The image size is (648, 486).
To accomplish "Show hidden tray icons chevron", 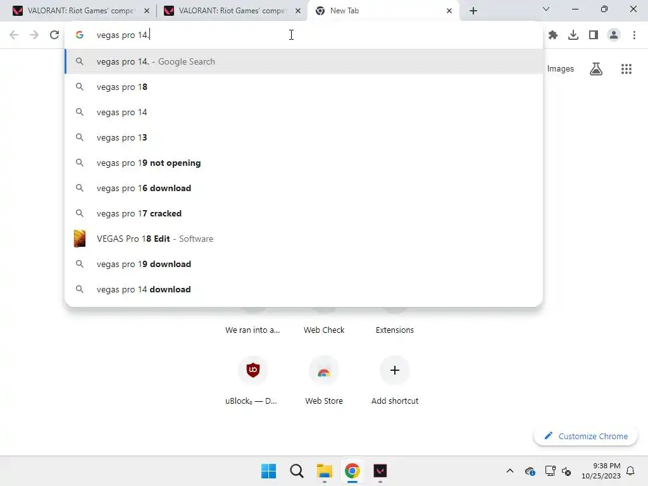I will pos(510,471).
